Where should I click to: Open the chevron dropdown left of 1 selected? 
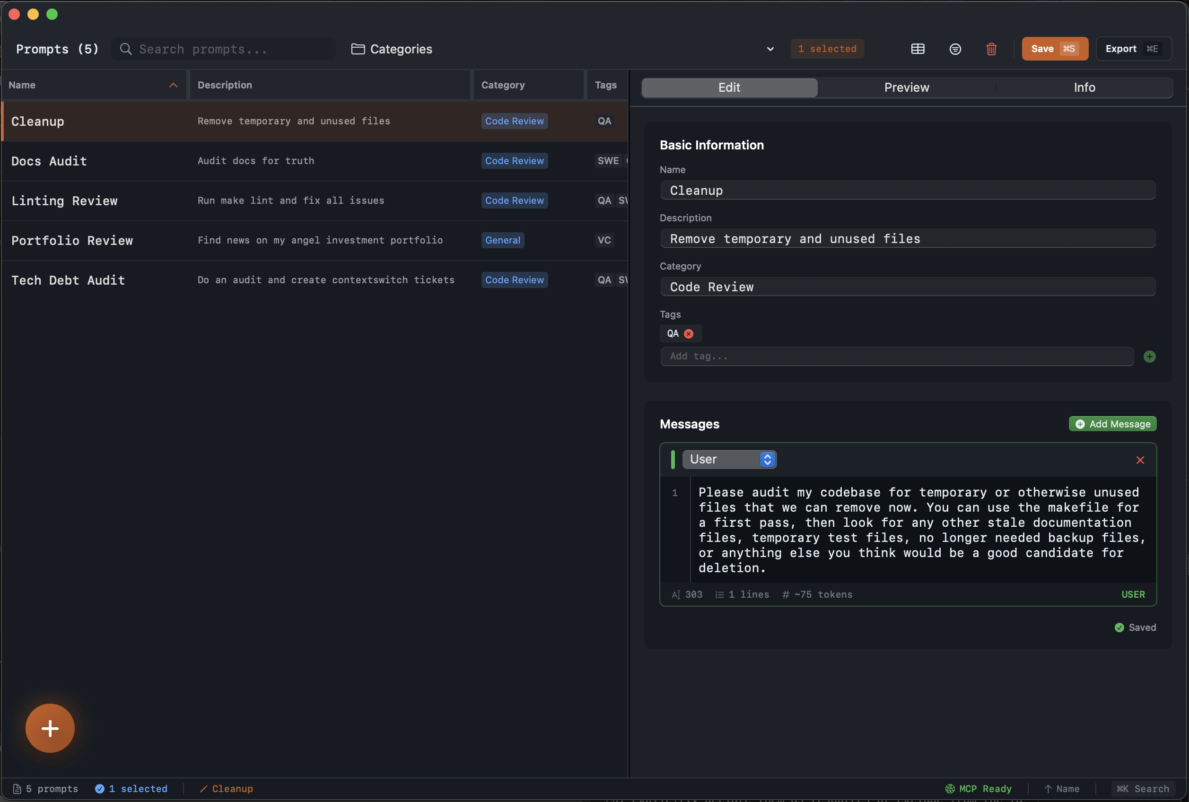point(769,49)
